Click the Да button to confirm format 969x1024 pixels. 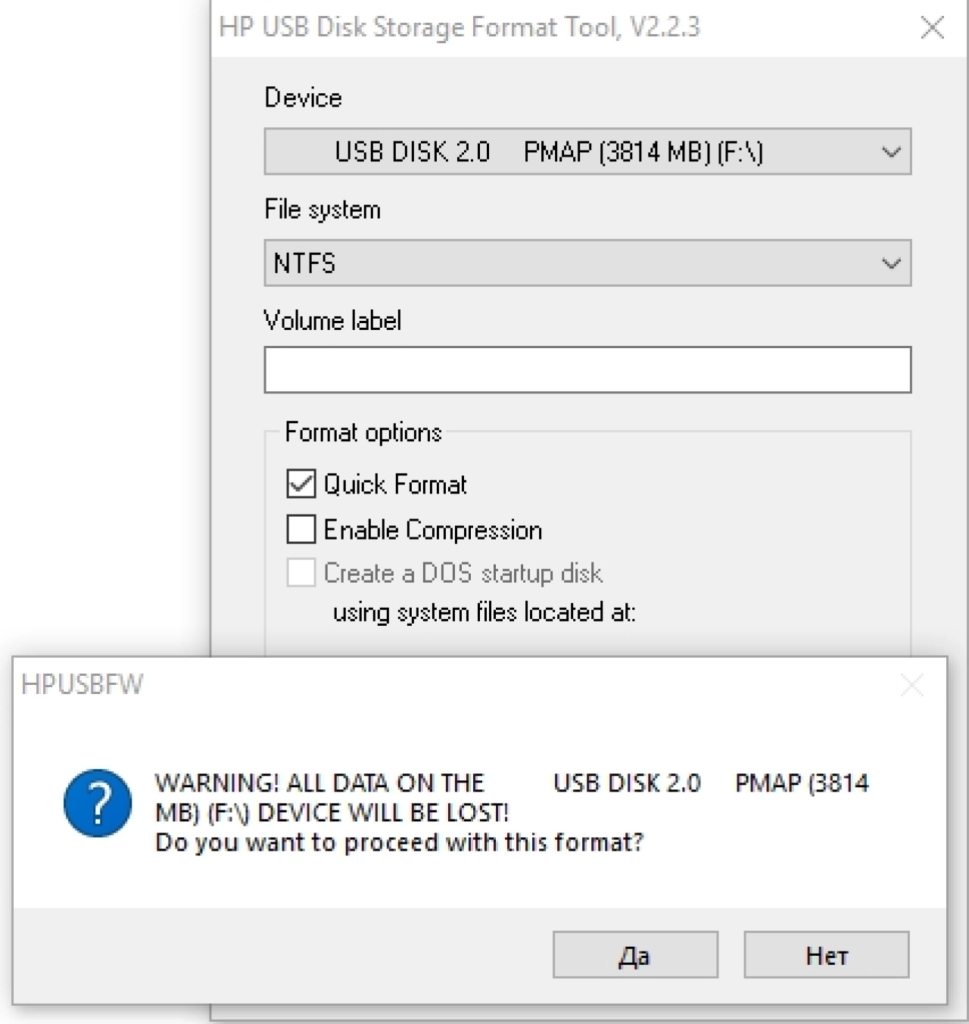(x=635, y=954)
